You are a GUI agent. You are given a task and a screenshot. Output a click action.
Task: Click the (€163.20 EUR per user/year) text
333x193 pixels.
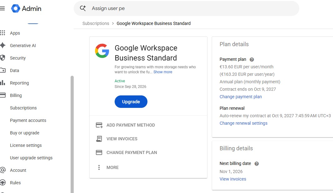point(247,74)
